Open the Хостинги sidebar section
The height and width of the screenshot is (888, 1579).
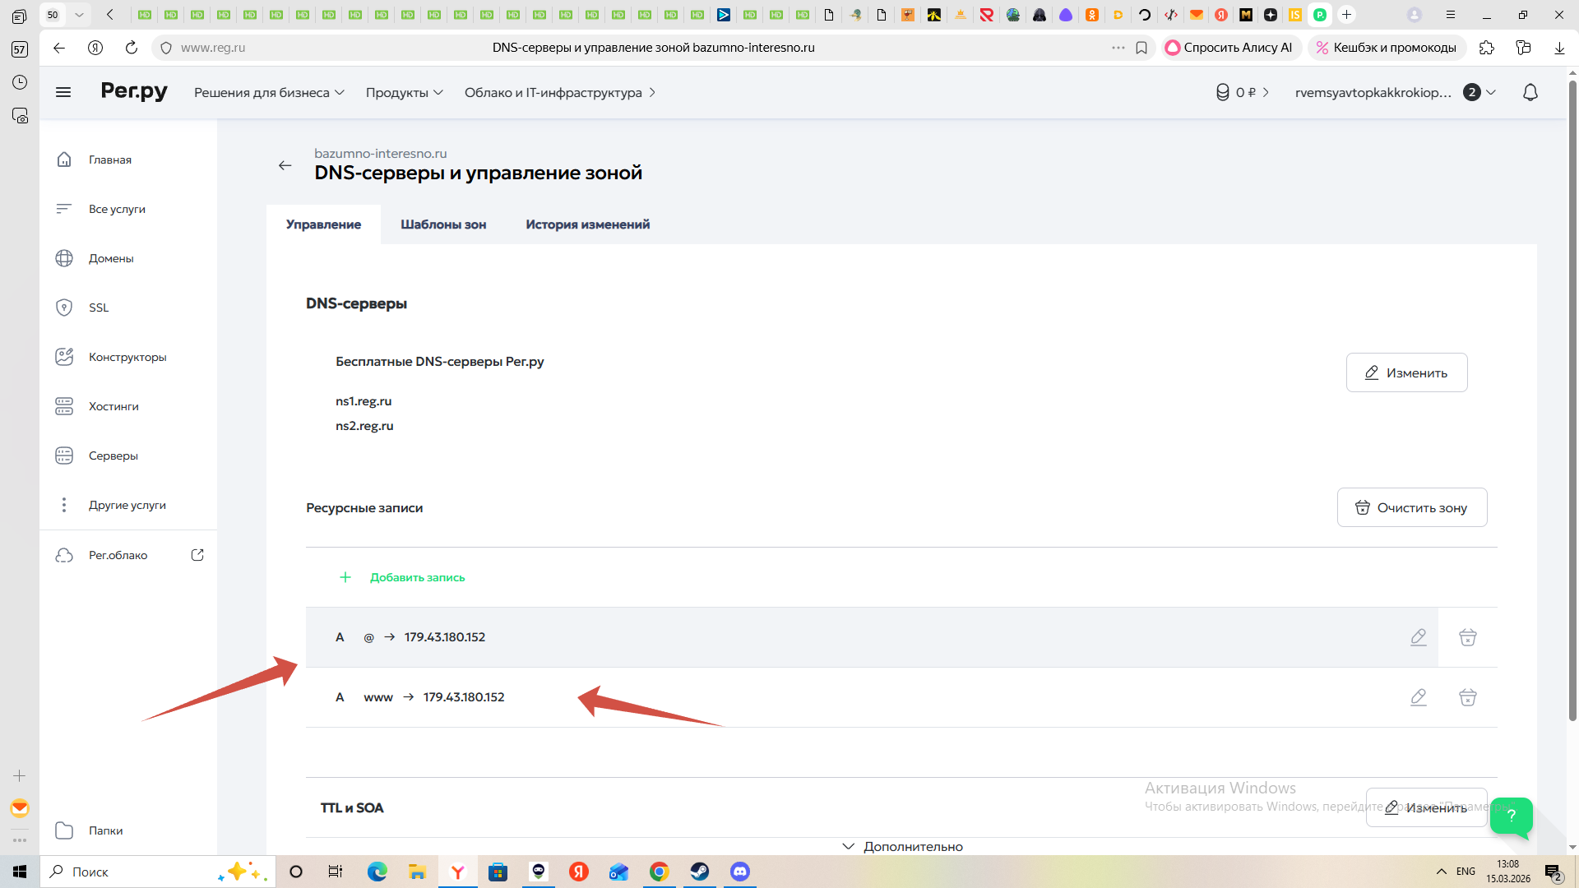[113, 406]
